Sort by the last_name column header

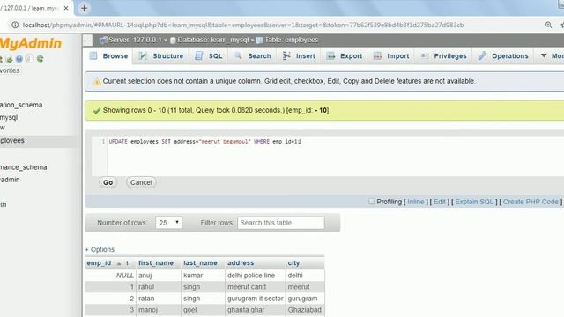[200, 263]
